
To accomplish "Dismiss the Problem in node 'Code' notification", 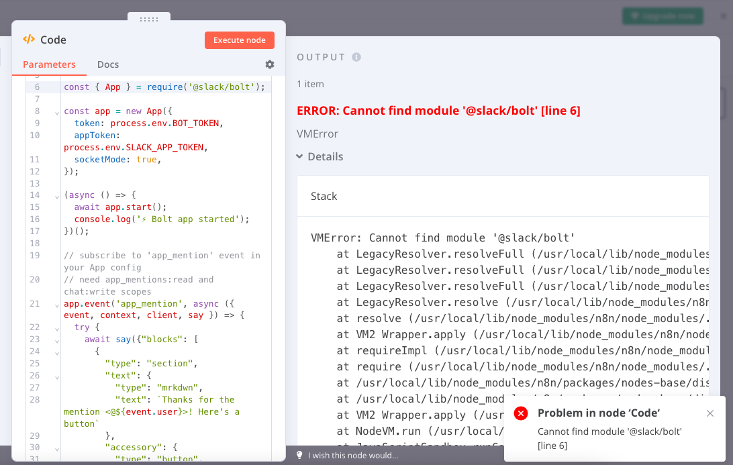I will (710, 413).
